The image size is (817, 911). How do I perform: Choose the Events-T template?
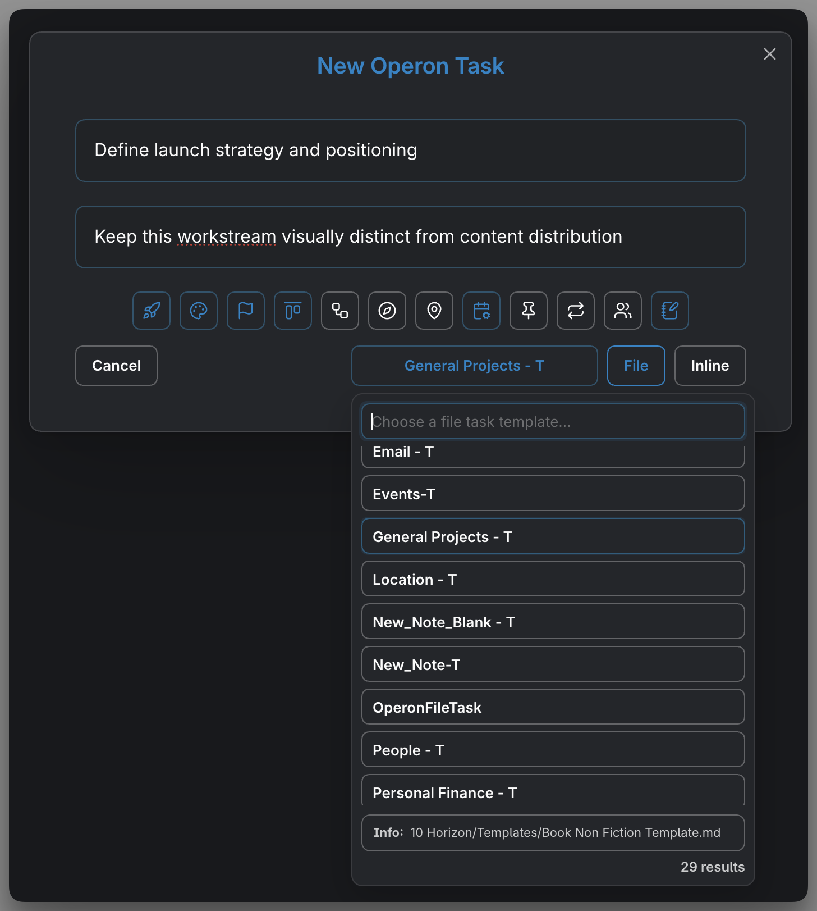[x=553, y=494]
